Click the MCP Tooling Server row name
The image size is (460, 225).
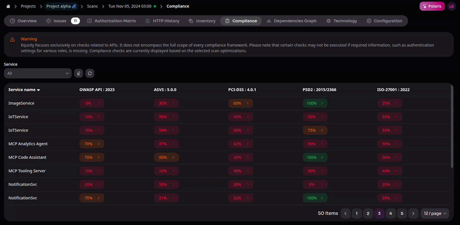pyautogui.click(x=27, y=171)
